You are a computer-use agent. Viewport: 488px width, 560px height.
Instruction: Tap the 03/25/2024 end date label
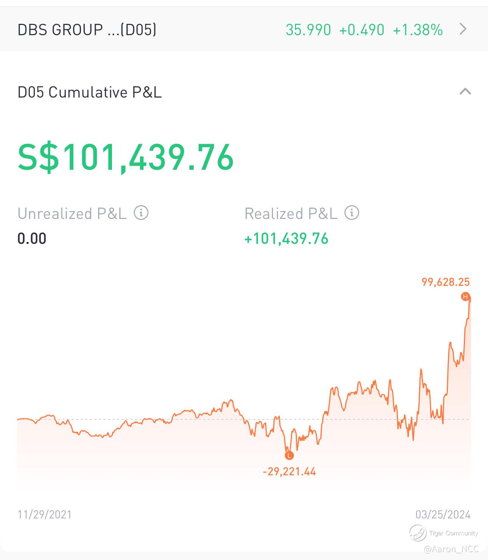[x=443, y=515]
